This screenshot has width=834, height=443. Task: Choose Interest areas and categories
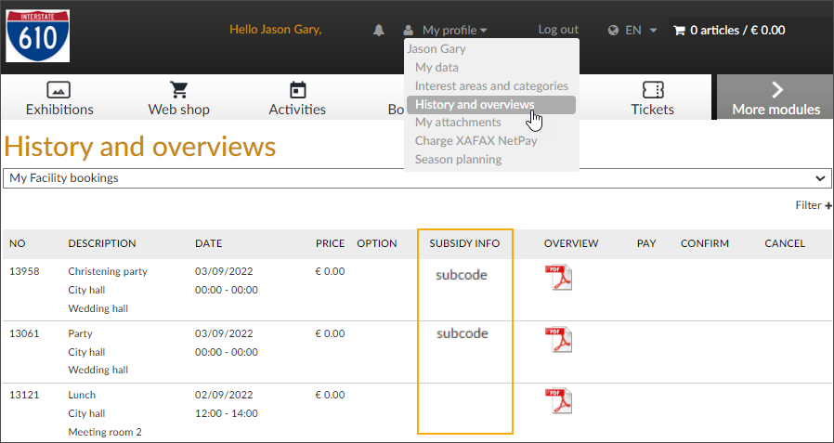point(491,85)
